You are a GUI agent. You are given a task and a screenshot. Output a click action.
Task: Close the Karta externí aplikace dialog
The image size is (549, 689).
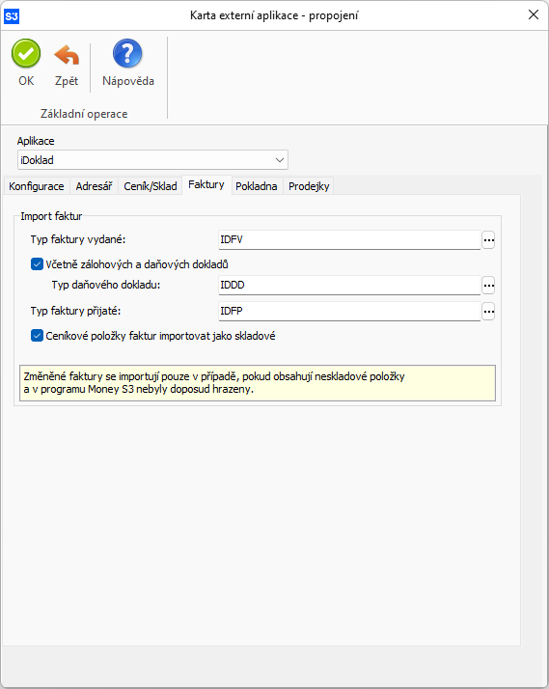(534, 14)
